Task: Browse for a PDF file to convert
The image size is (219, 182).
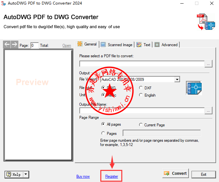Action: tap(209, 64)
